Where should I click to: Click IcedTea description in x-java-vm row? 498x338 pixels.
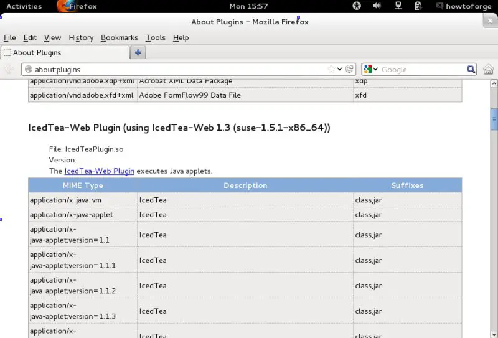point(153,200)
